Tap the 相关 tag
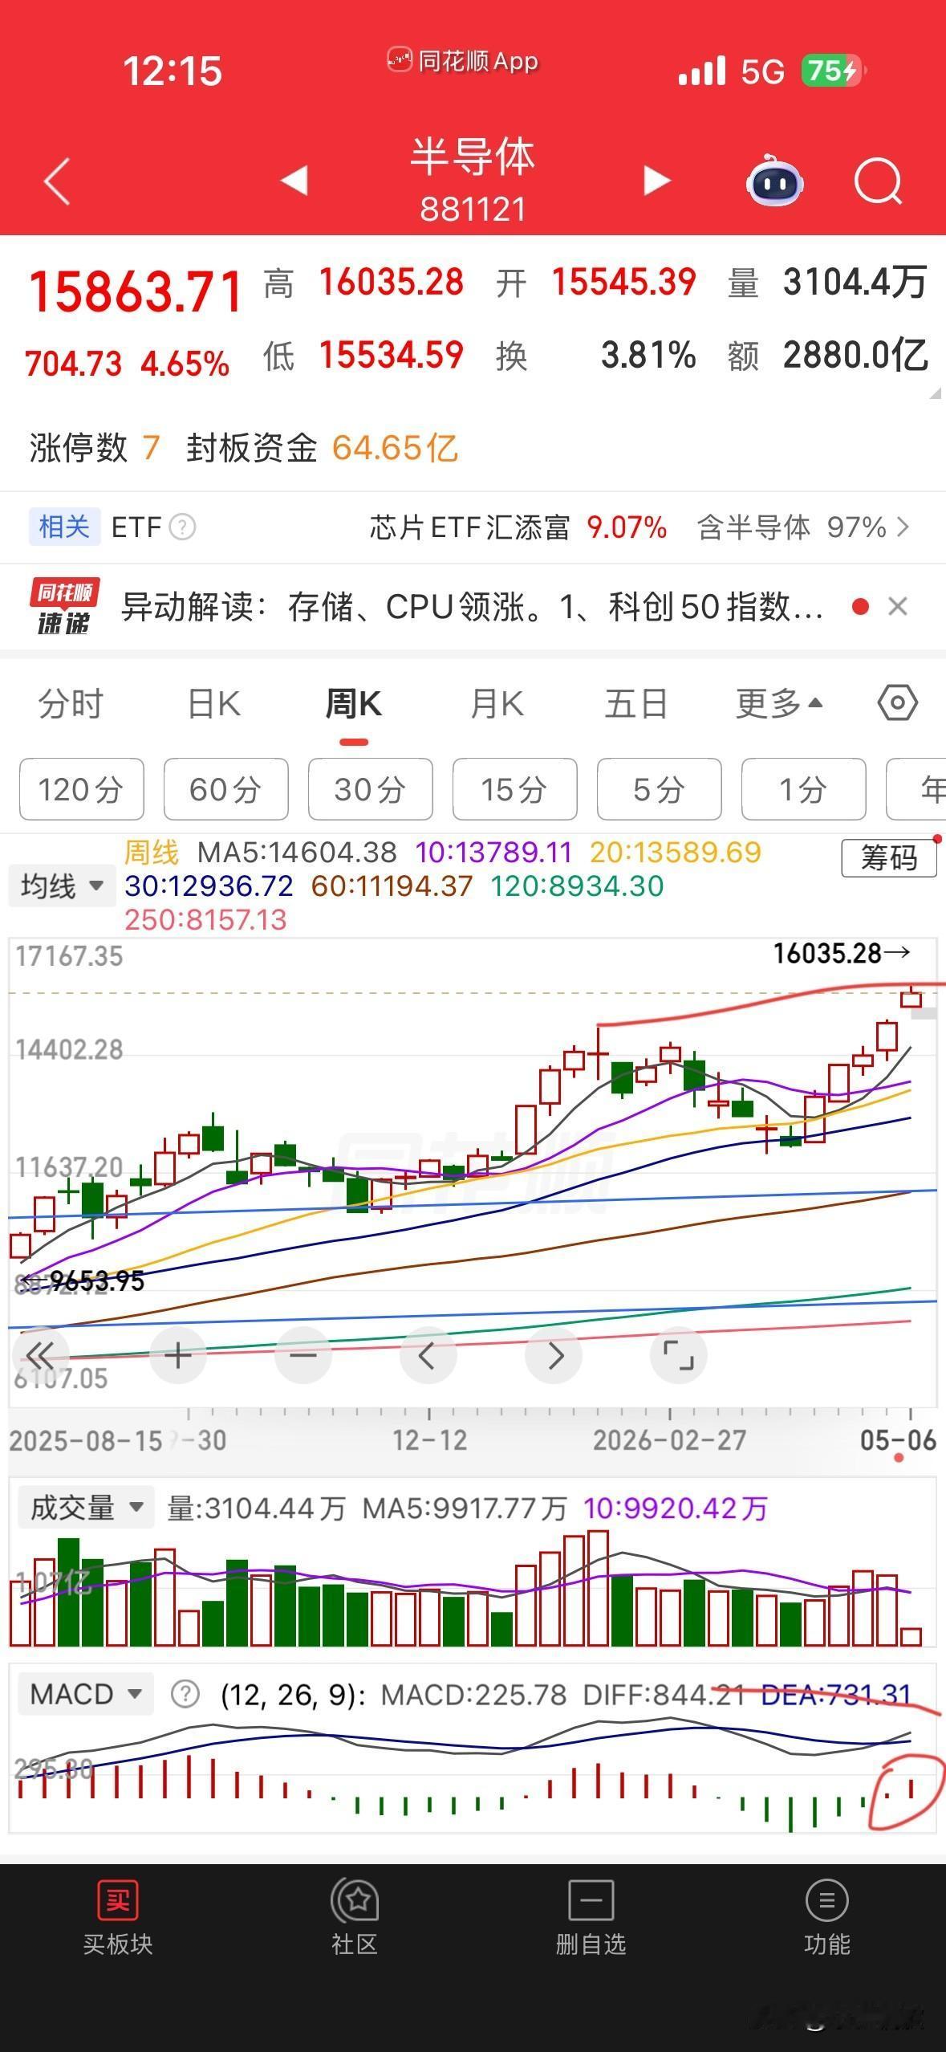Screen dimensions: 946x2052 (64, 527)
